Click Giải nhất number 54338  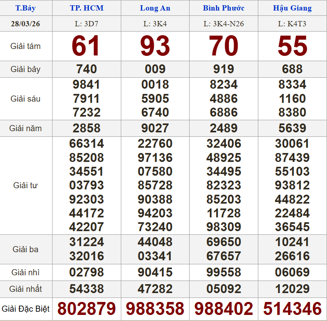[x=86, y=289]
